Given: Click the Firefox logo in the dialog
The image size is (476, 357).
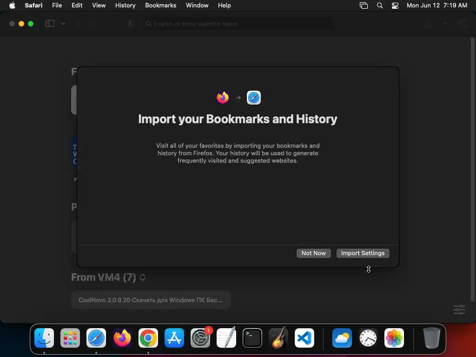Looking at the screenshot, I should coord(223,98).
